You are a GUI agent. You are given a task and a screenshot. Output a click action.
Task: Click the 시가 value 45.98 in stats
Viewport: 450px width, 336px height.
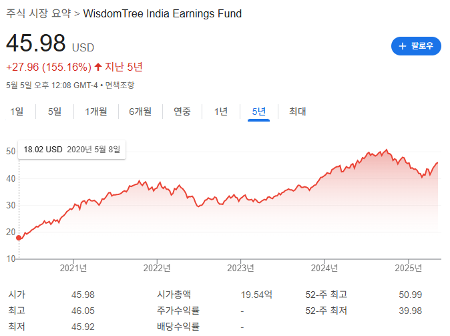point(83,295)
